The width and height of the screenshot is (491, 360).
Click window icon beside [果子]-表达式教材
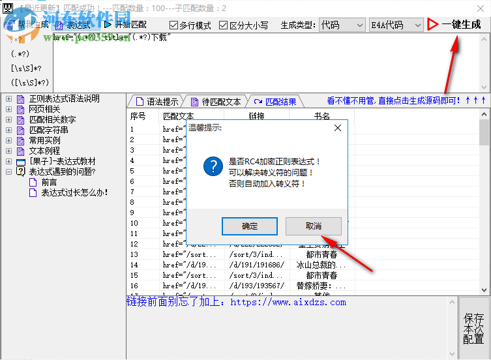coord(21,162)
